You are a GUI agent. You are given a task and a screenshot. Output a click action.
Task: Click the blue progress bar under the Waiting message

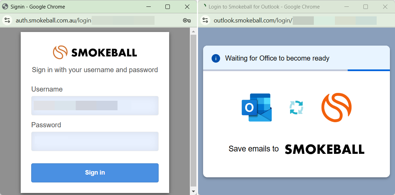(369, 70)
